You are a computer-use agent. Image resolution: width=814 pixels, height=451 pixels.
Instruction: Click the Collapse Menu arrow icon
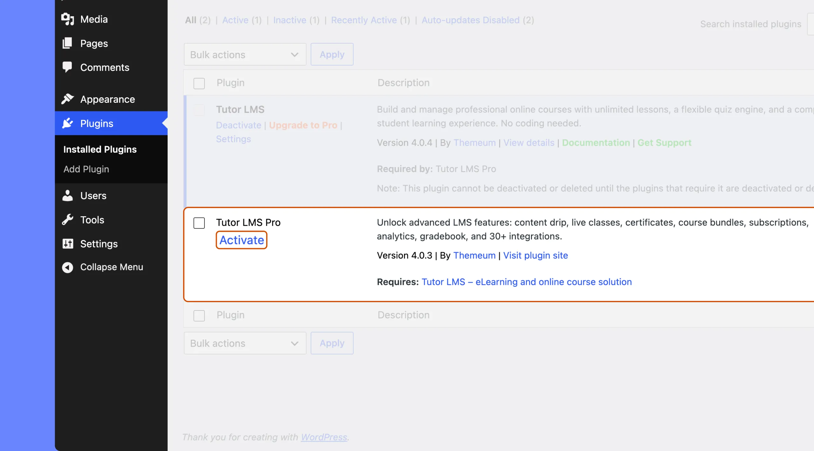[67, 267]
